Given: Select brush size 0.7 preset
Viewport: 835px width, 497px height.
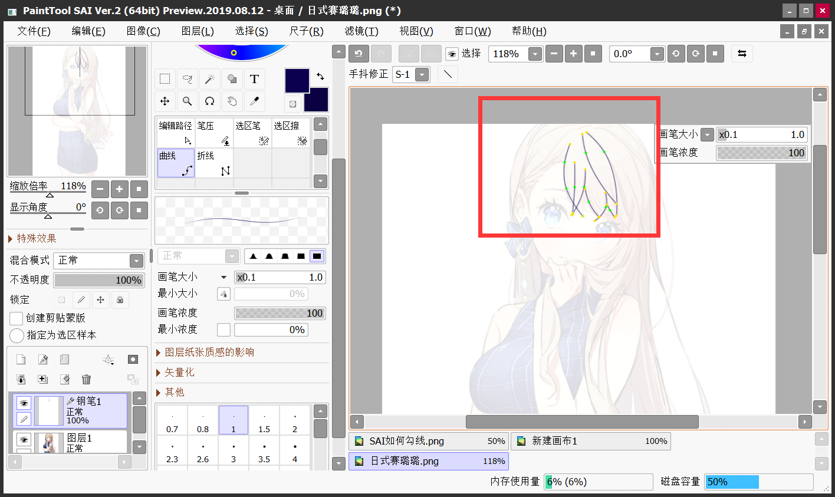Looking at the screenshot, I should coord(172,420).
